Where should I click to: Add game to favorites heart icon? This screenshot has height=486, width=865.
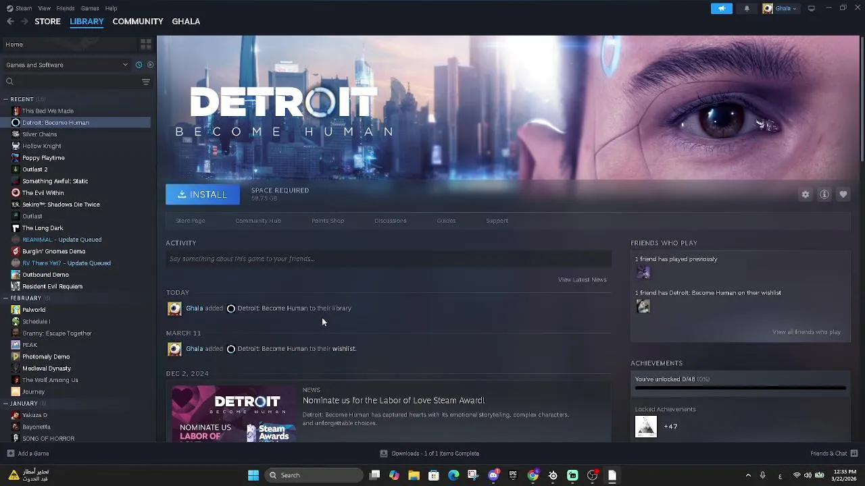click(x=843, y=194)
